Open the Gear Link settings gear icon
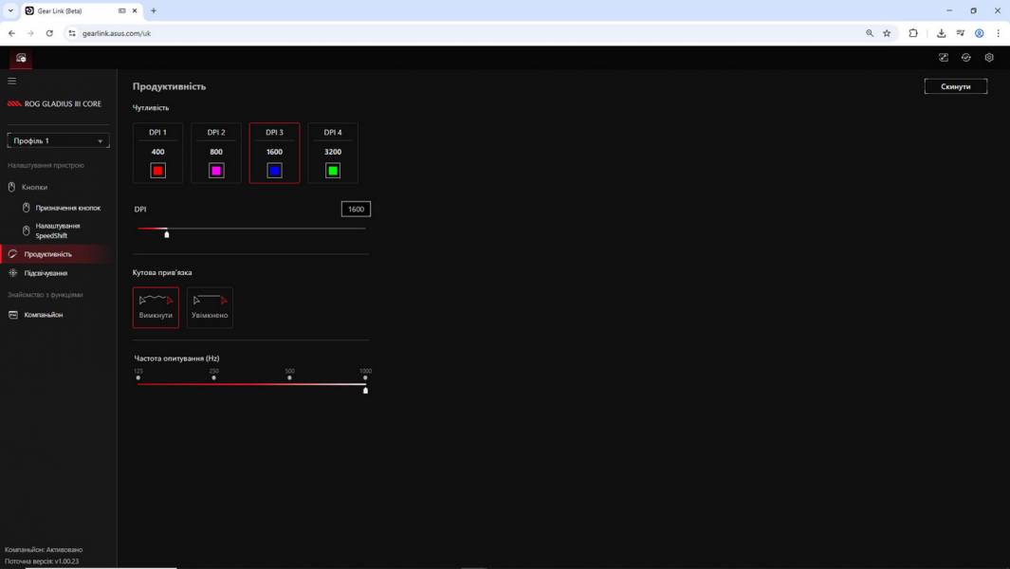The width and height of the screenshot is (1010, 569). 989,58
